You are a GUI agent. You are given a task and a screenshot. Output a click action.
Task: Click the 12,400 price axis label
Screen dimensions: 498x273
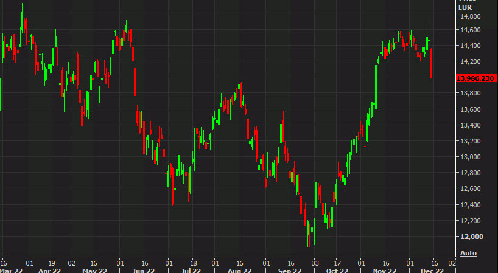coord(471,205)
